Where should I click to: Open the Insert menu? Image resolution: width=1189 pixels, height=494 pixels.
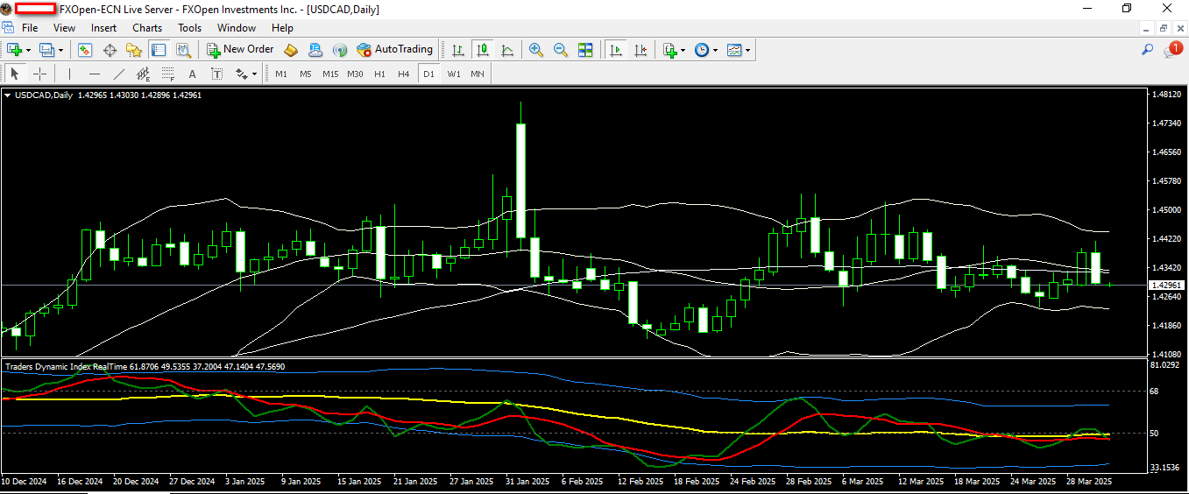(x=103, y=28)
